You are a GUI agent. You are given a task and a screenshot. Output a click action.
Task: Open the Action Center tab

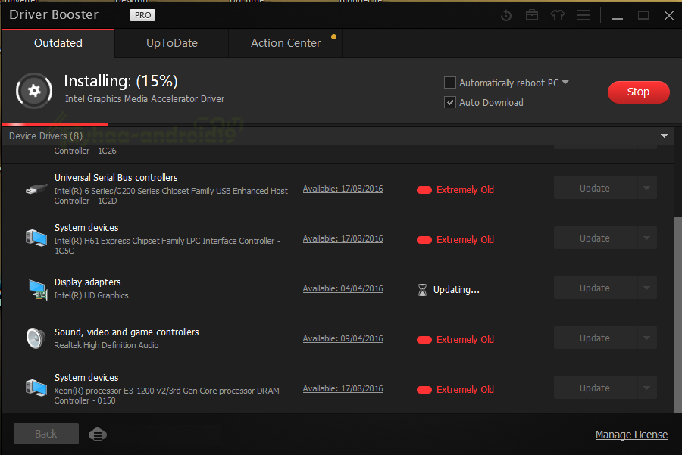point(286,43)
